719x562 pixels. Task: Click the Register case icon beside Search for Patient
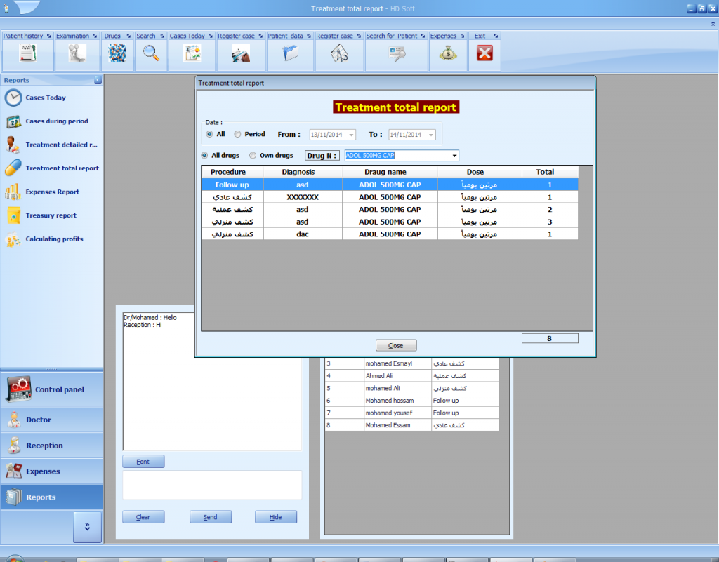[x=339, y=53]
